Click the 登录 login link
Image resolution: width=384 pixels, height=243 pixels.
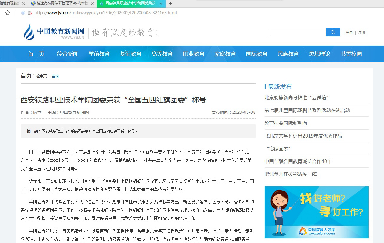(x=349, y=33)
